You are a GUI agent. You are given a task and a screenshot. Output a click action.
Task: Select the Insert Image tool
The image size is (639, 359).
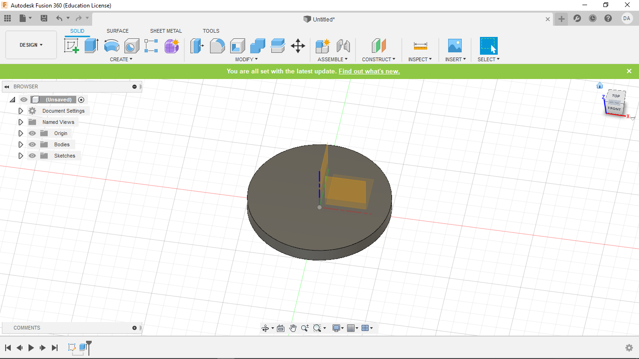click(x=455, y=46)
